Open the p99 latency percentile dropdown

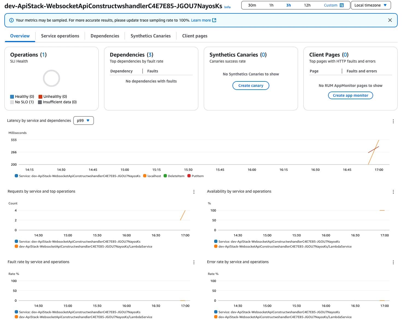click(84, 121)
